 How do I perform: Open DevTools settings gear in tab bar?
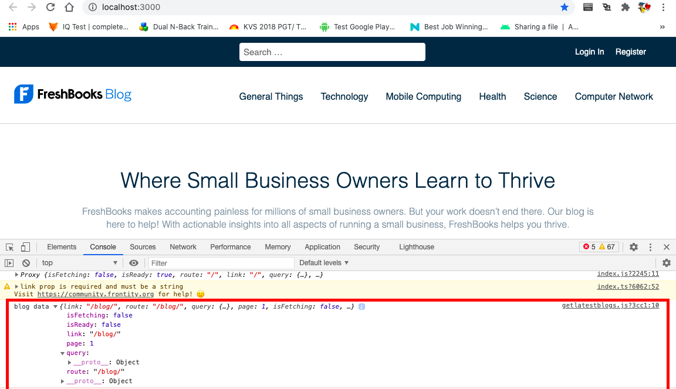(634, 247)
